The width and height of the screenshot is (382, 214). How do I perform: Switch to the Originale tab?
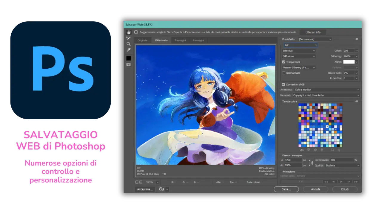[x=142, y=40]
